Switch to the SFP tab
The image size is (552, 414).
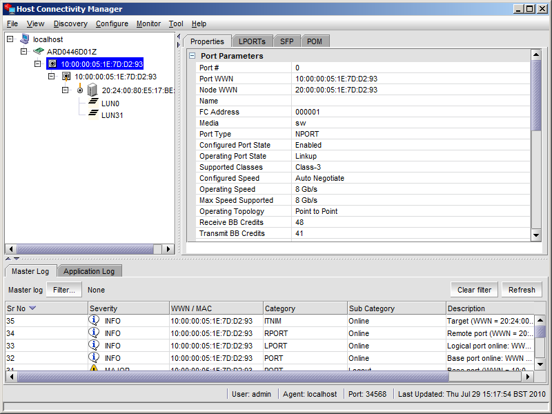click(x=287, y=41)
